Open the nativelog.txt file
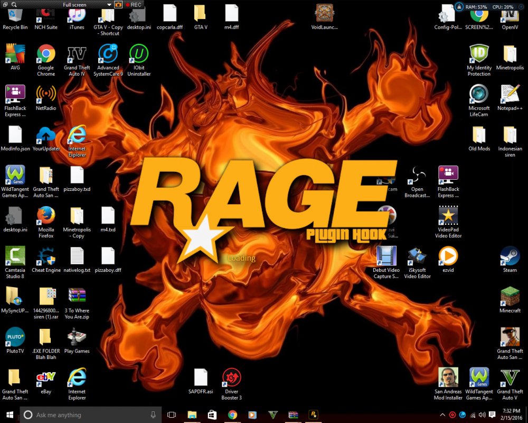 point(77,260)
